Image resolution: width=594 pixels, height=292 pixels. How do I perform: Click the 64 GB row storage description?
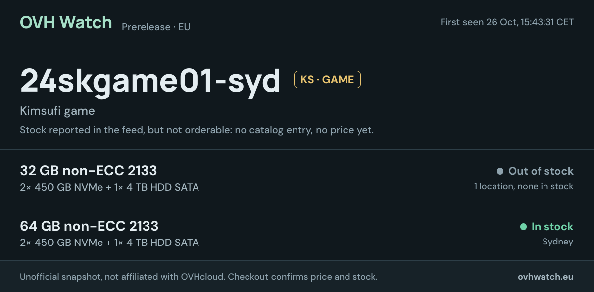pyautogui.click(x=109, y=243)
